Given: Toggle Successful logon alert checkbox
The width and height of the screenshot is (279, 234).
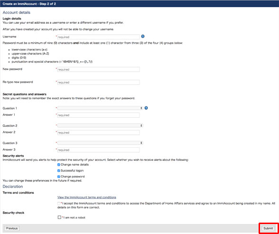Looking at the screenshot, I should [59, 171].
